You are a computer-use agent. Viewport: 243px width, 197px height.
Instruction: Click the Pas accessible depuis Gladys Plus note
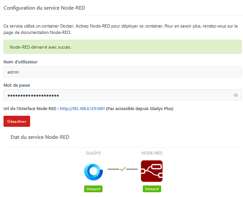tap(140, 108)
